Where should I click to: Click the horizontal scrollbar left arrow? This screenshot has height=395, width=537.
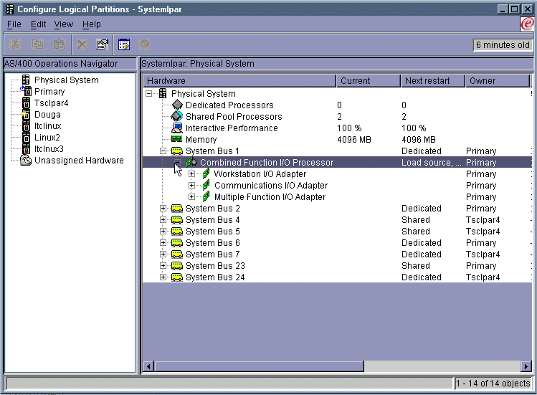(x=148, y=366)
